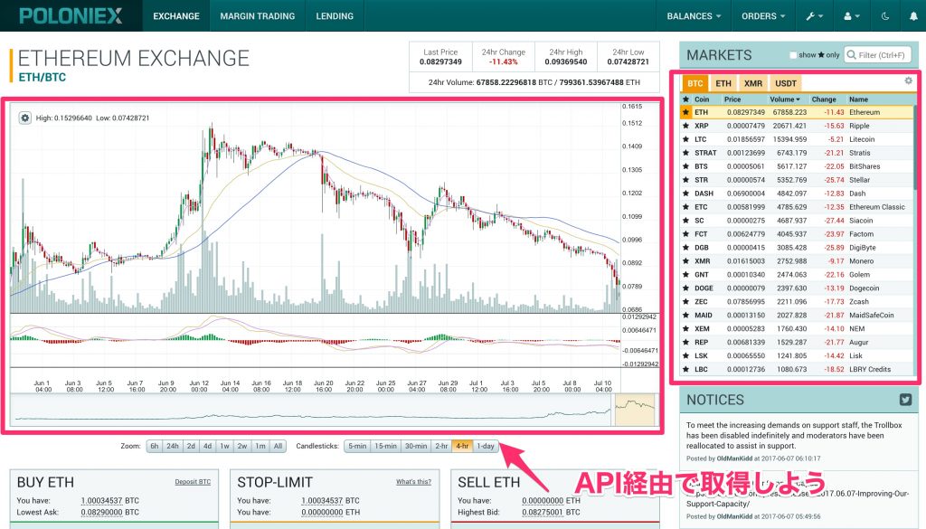Viewport: 926px width, 529px height.
Task: Open the user account menu
Action: (x=852, y=16)
